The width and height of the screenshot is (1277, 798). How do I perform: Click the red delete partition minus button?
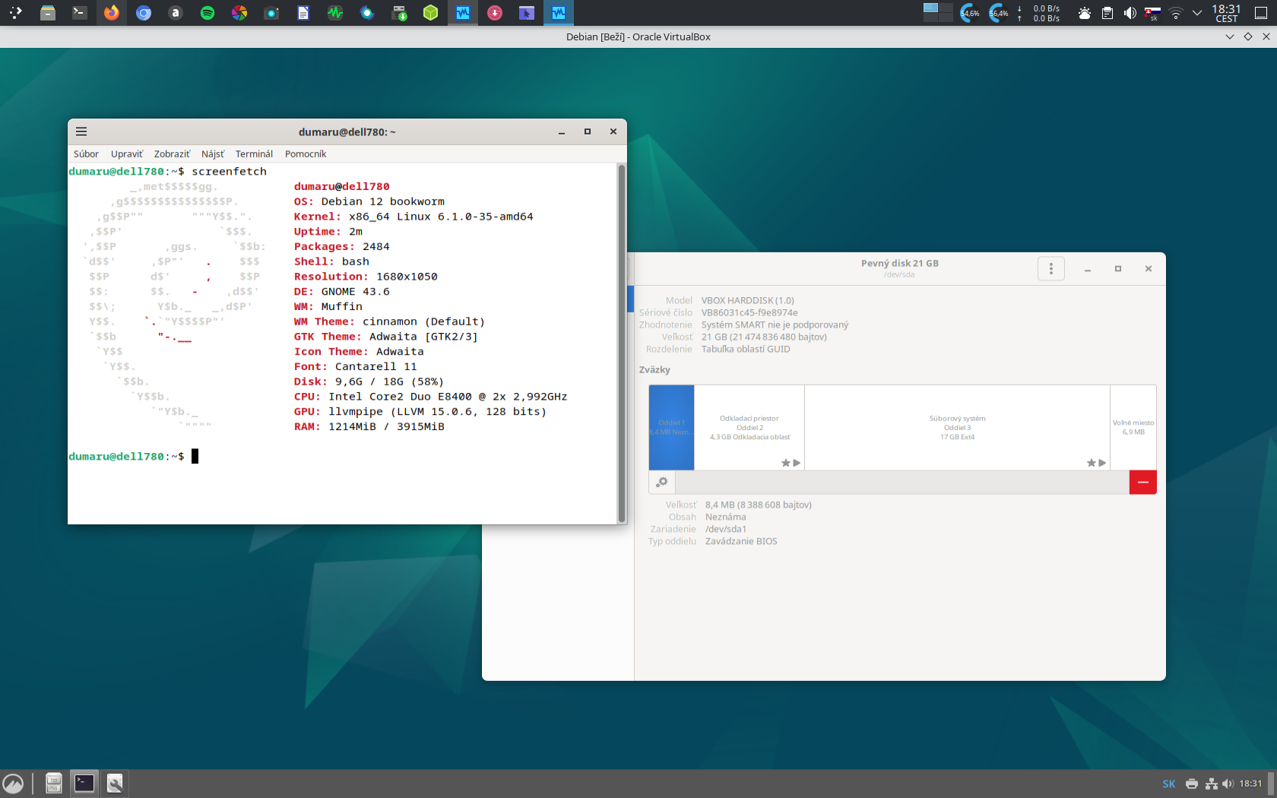(x=1142, y=482)
